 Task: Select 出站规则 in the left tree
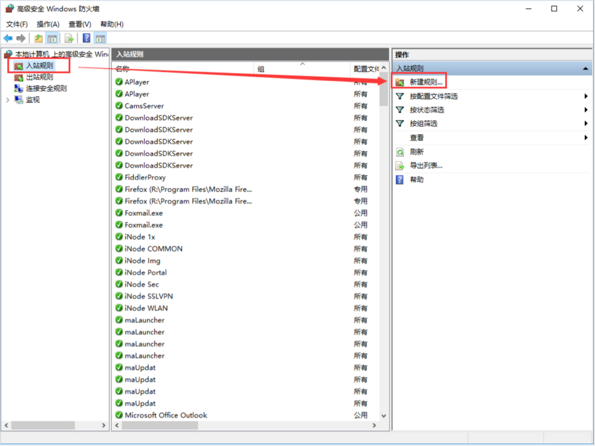pos(39,77)
